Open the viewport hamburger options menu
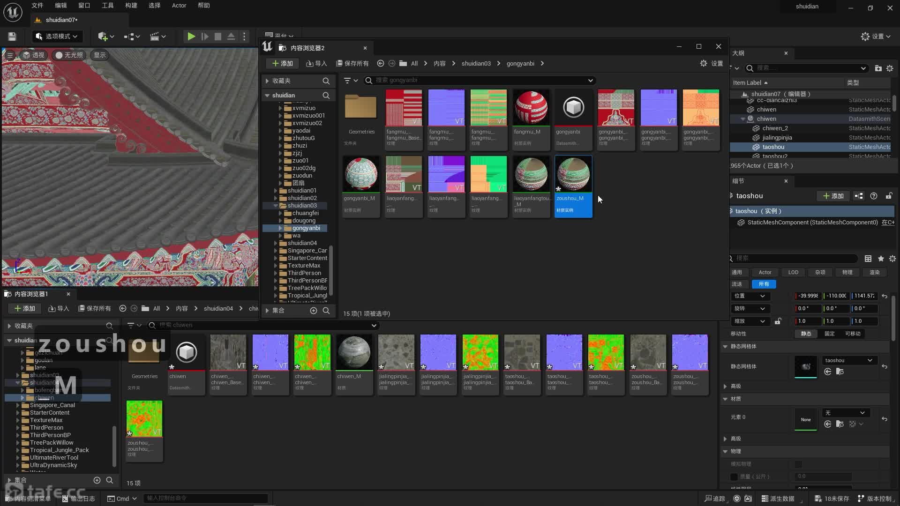This screenshot has height=506, width=900. pyautogui.click(x=10, y=55)
